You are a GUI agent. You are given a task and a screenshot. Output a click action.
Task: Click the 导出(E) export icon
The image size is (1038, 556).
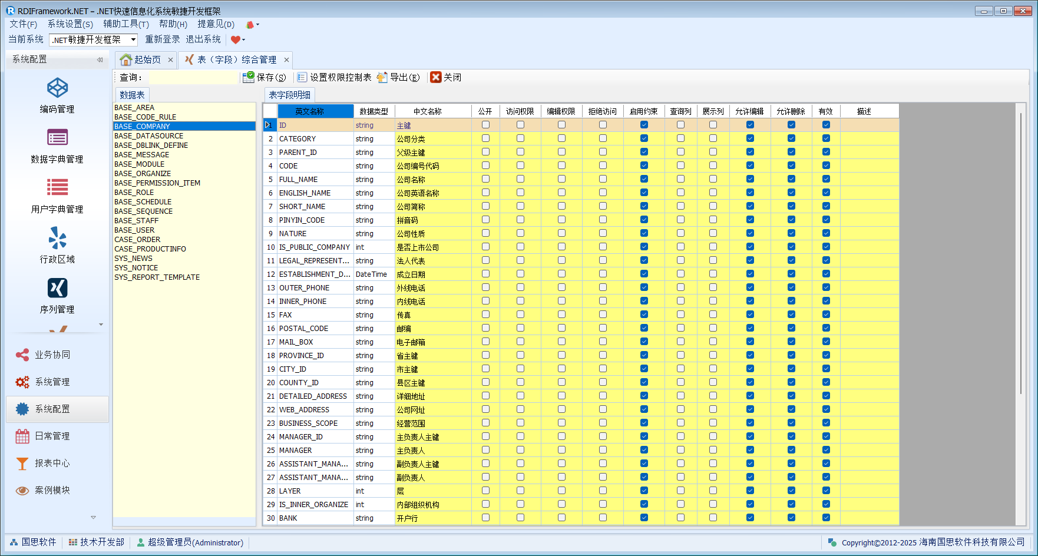point(382,77)
